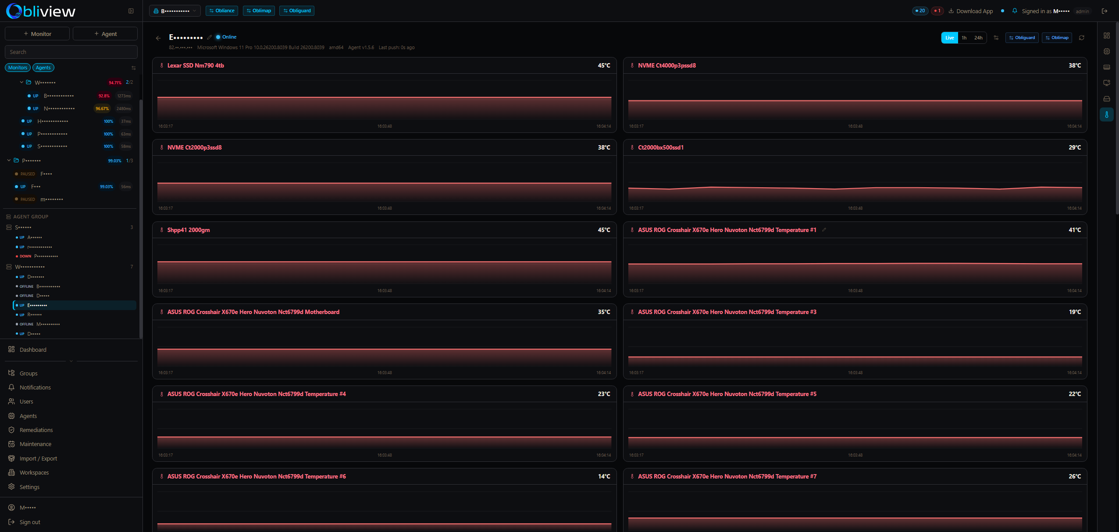Click the Add Monitor button
1119x532 pixels.
37,34
